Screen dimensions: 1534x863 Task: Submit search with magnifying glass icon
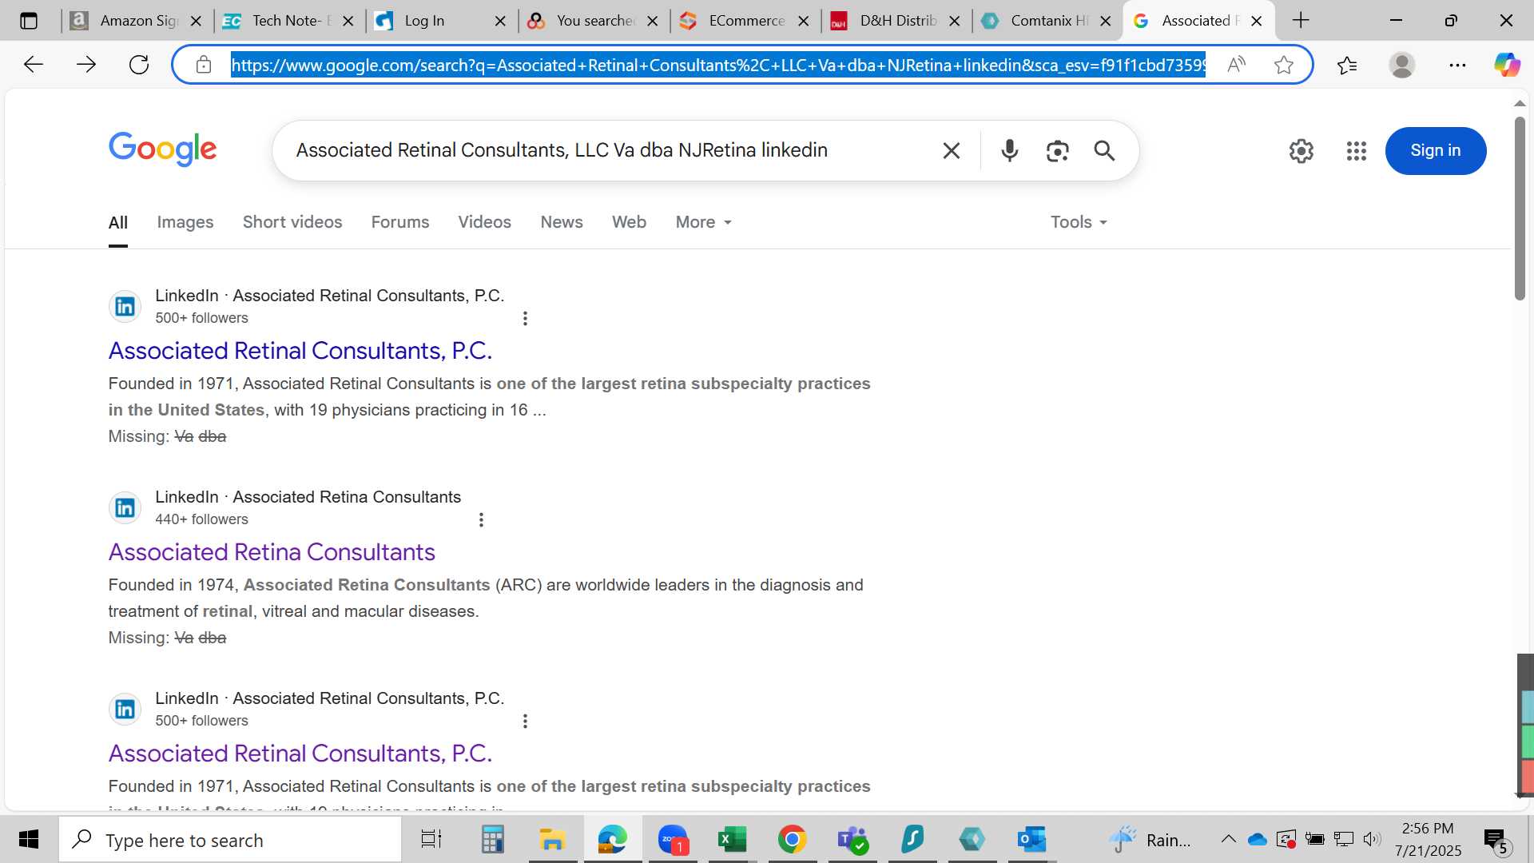pyautogui.click(x=1104, y=150)
